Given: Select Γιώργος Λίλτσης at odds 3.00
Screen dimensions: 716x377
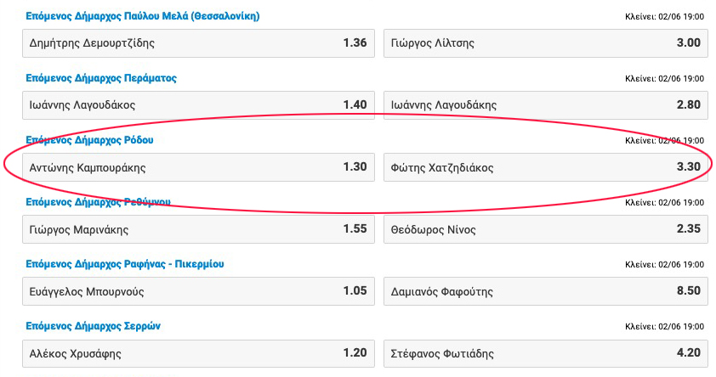Looking at the screenshot, I should click(545, 43).
